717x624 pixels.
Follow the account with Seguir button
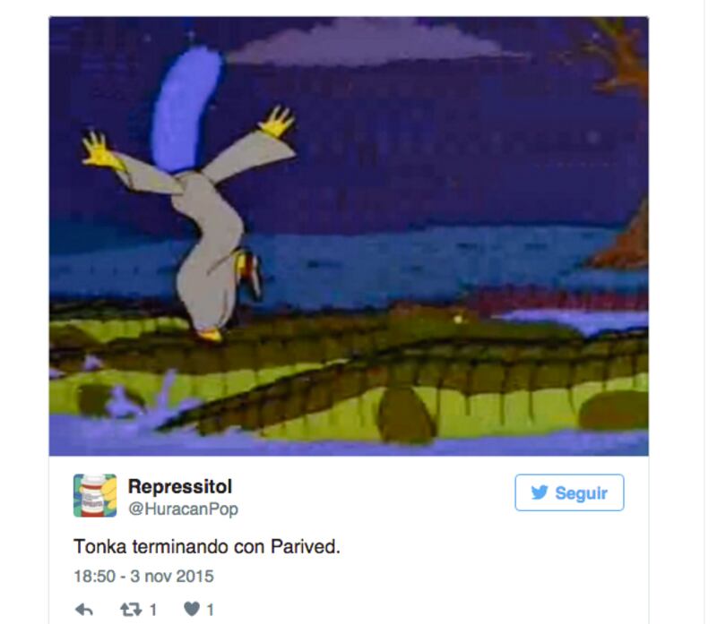569,492
